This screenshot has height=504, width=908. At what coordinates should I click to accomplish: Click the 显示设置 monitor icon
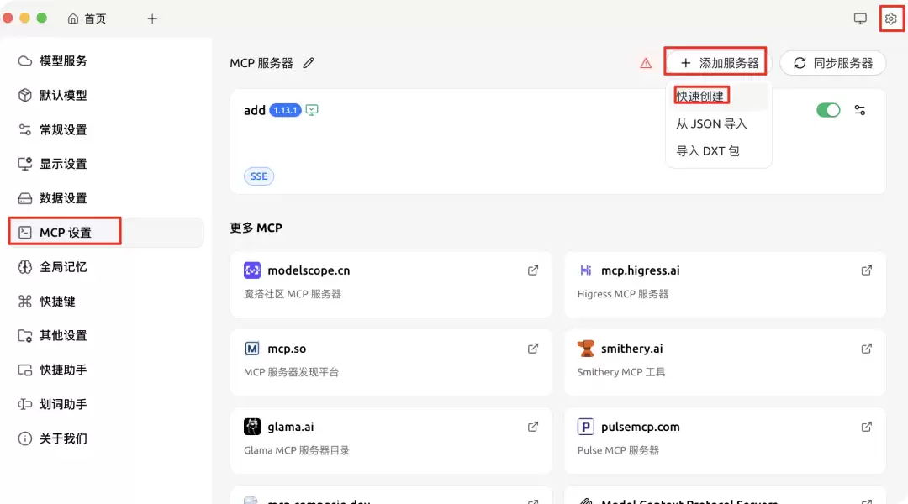click(x=25, y=164)
